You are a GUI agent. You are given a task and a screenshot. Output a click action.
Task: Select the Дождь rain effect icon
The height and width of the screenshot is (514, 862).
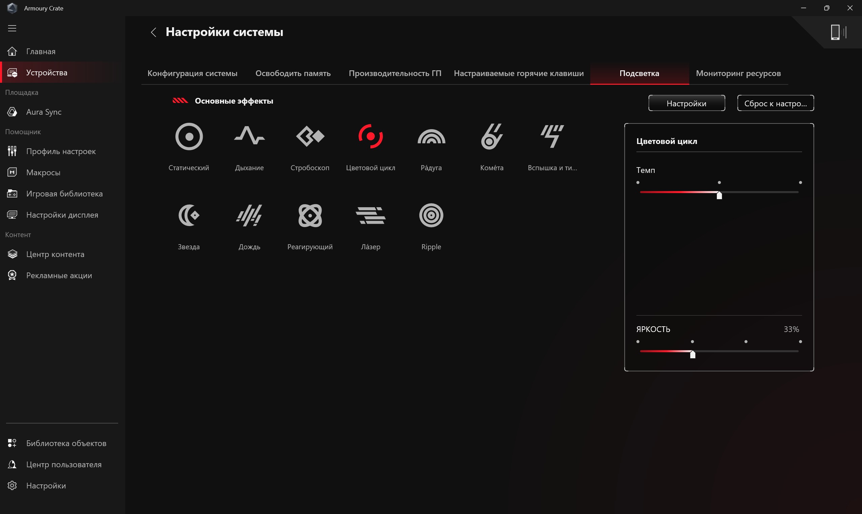click(x=249, y=215)
